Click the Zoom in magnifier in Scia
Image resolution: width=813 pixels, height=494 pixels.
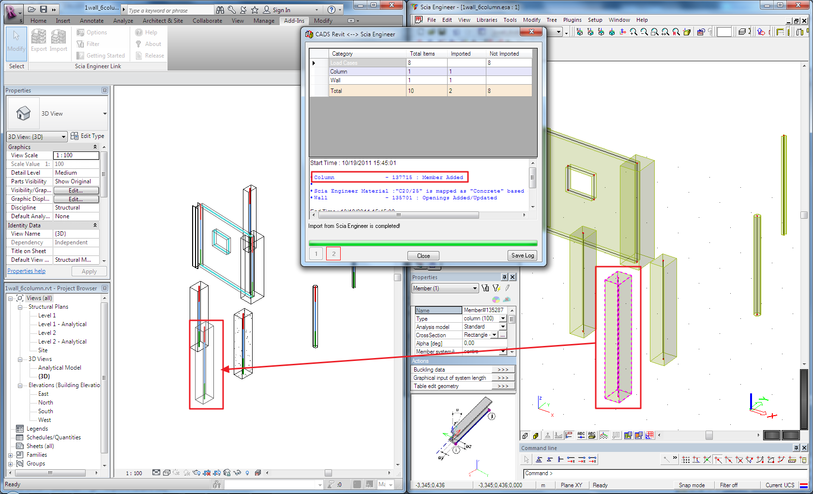[x=633, y=32]
